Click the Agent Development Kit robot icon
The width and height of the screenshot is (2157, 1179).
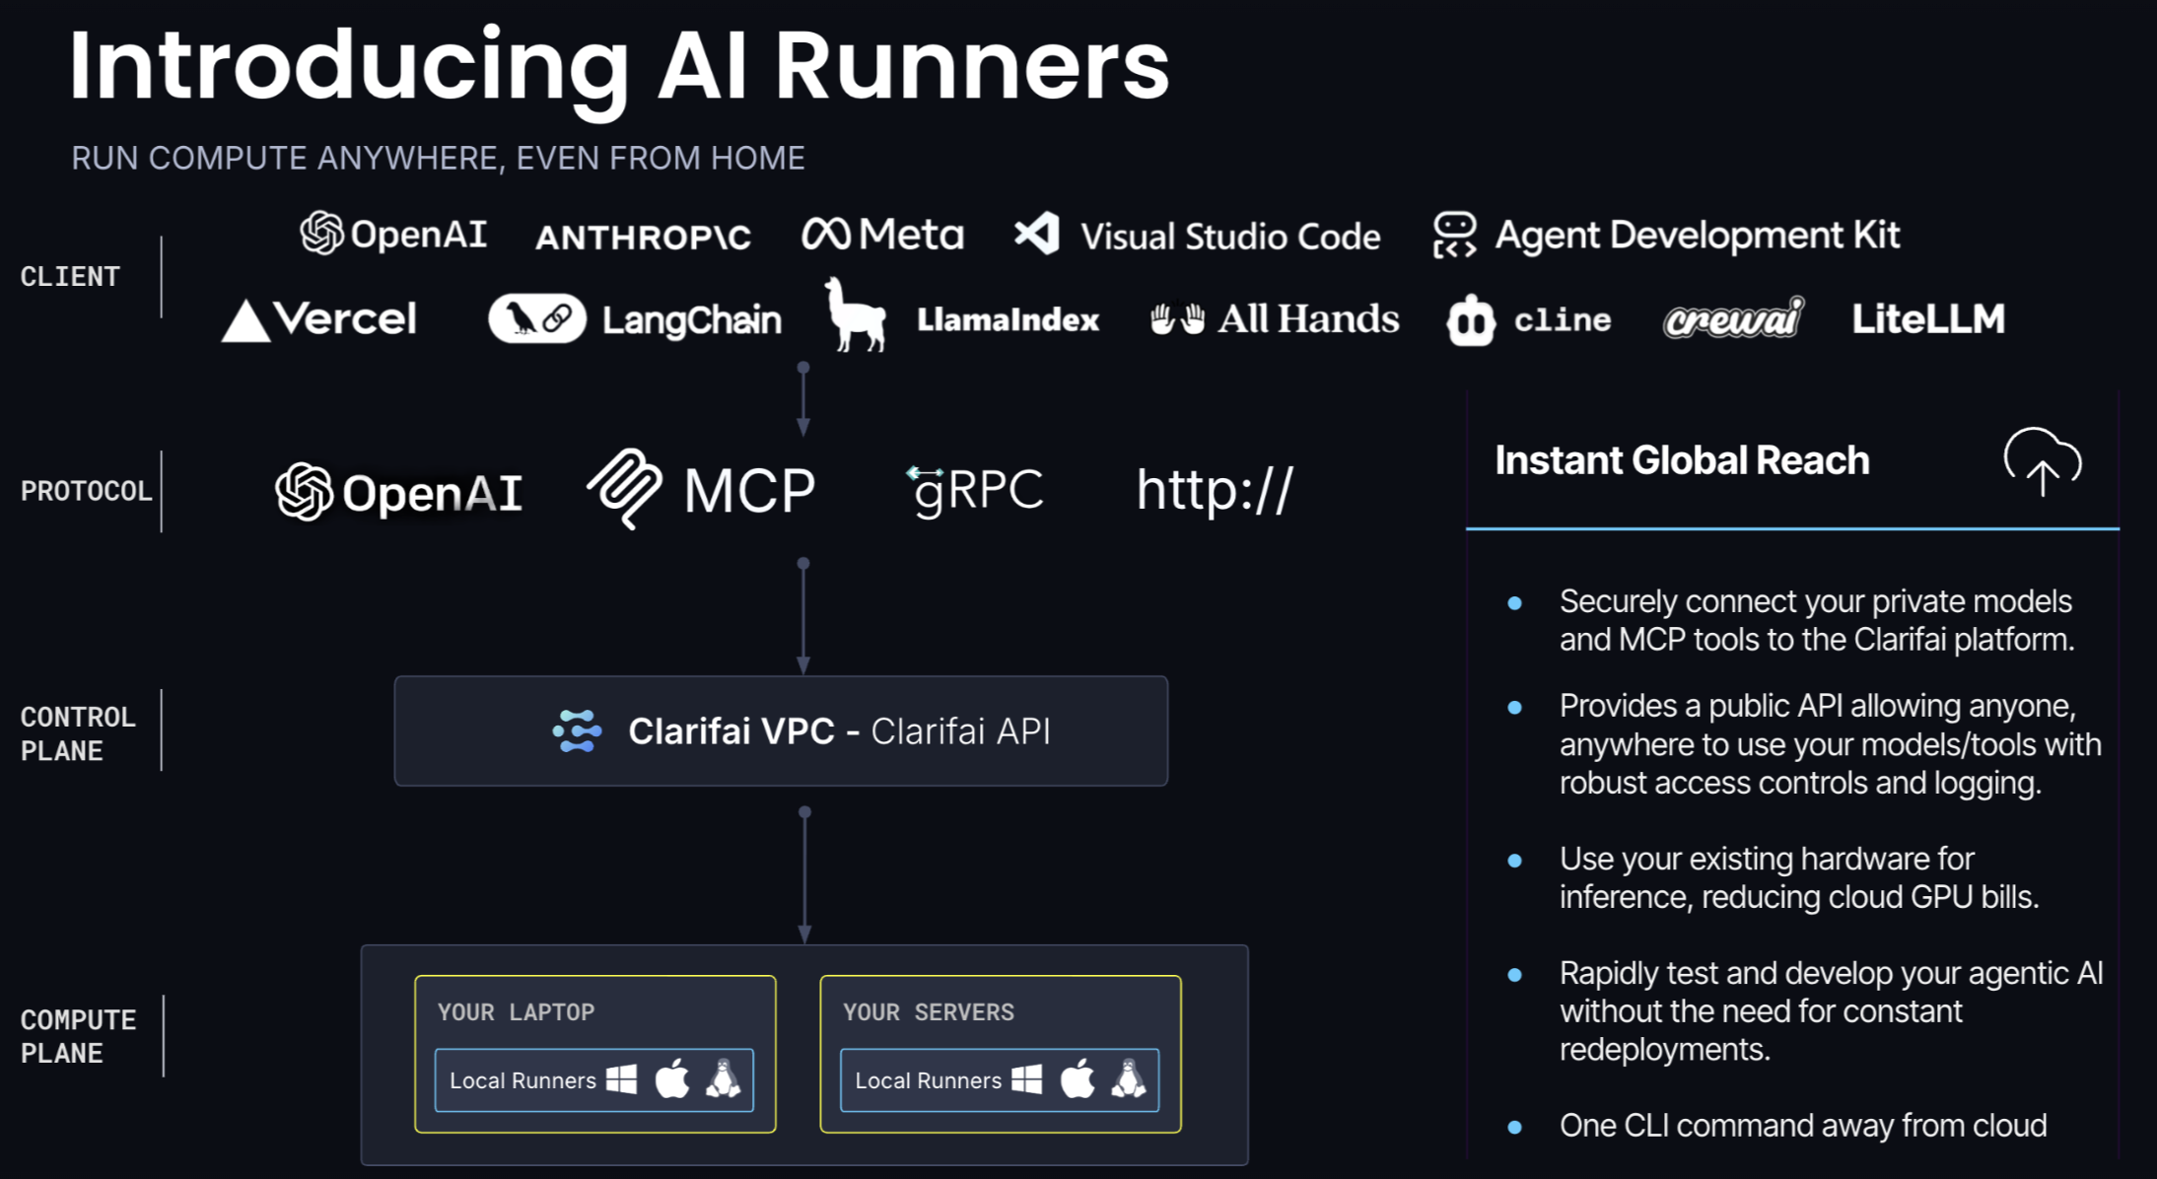coord(1454,235)
